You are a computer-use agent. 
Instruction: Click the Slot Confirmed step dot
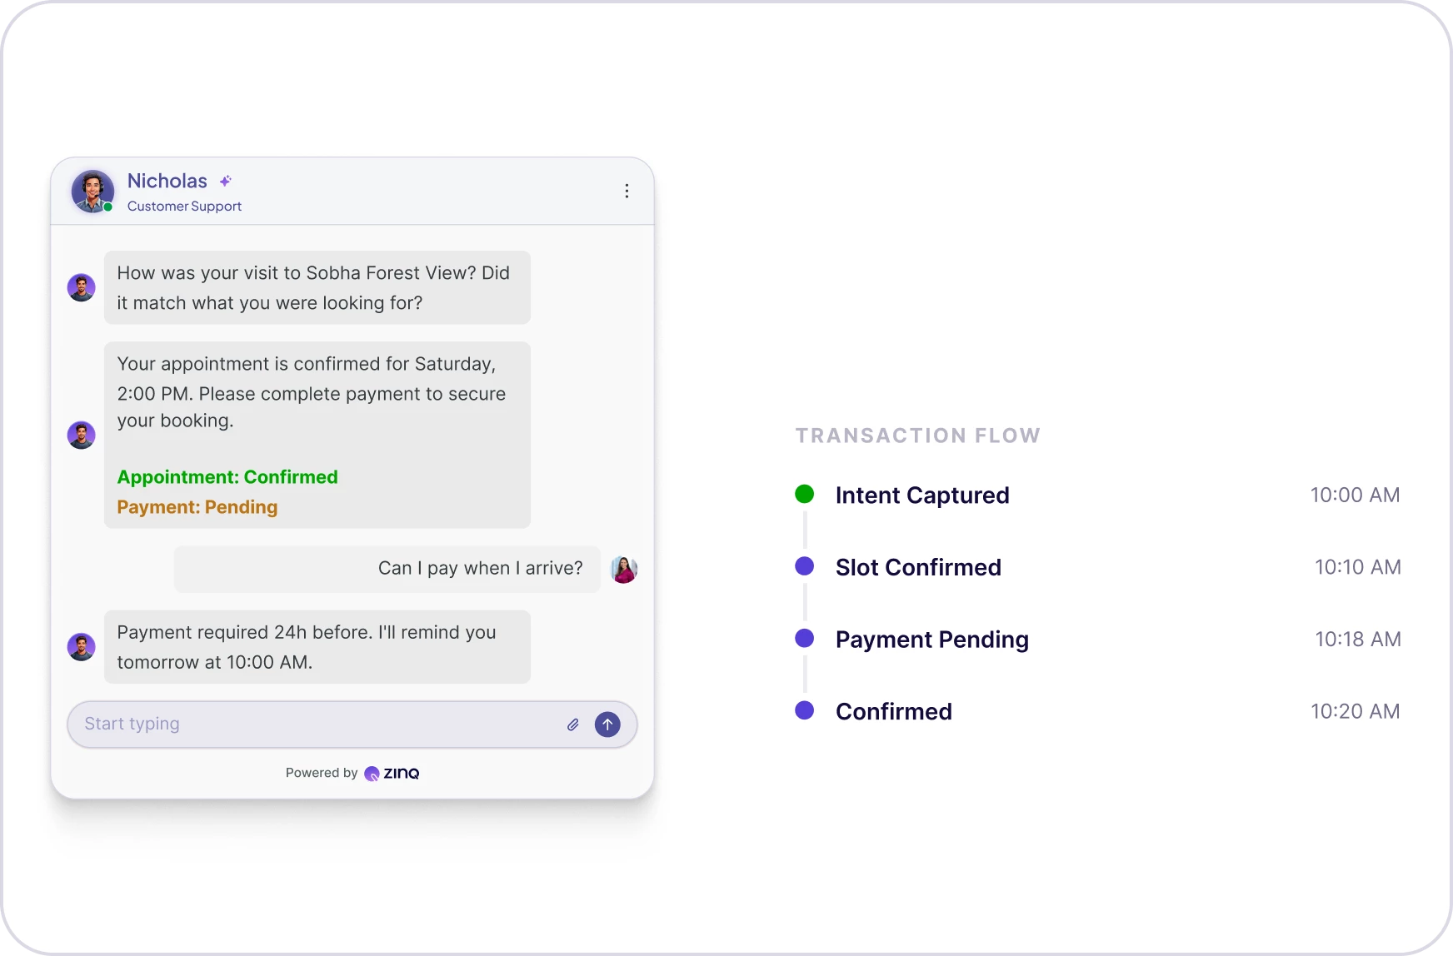[805, 566]
